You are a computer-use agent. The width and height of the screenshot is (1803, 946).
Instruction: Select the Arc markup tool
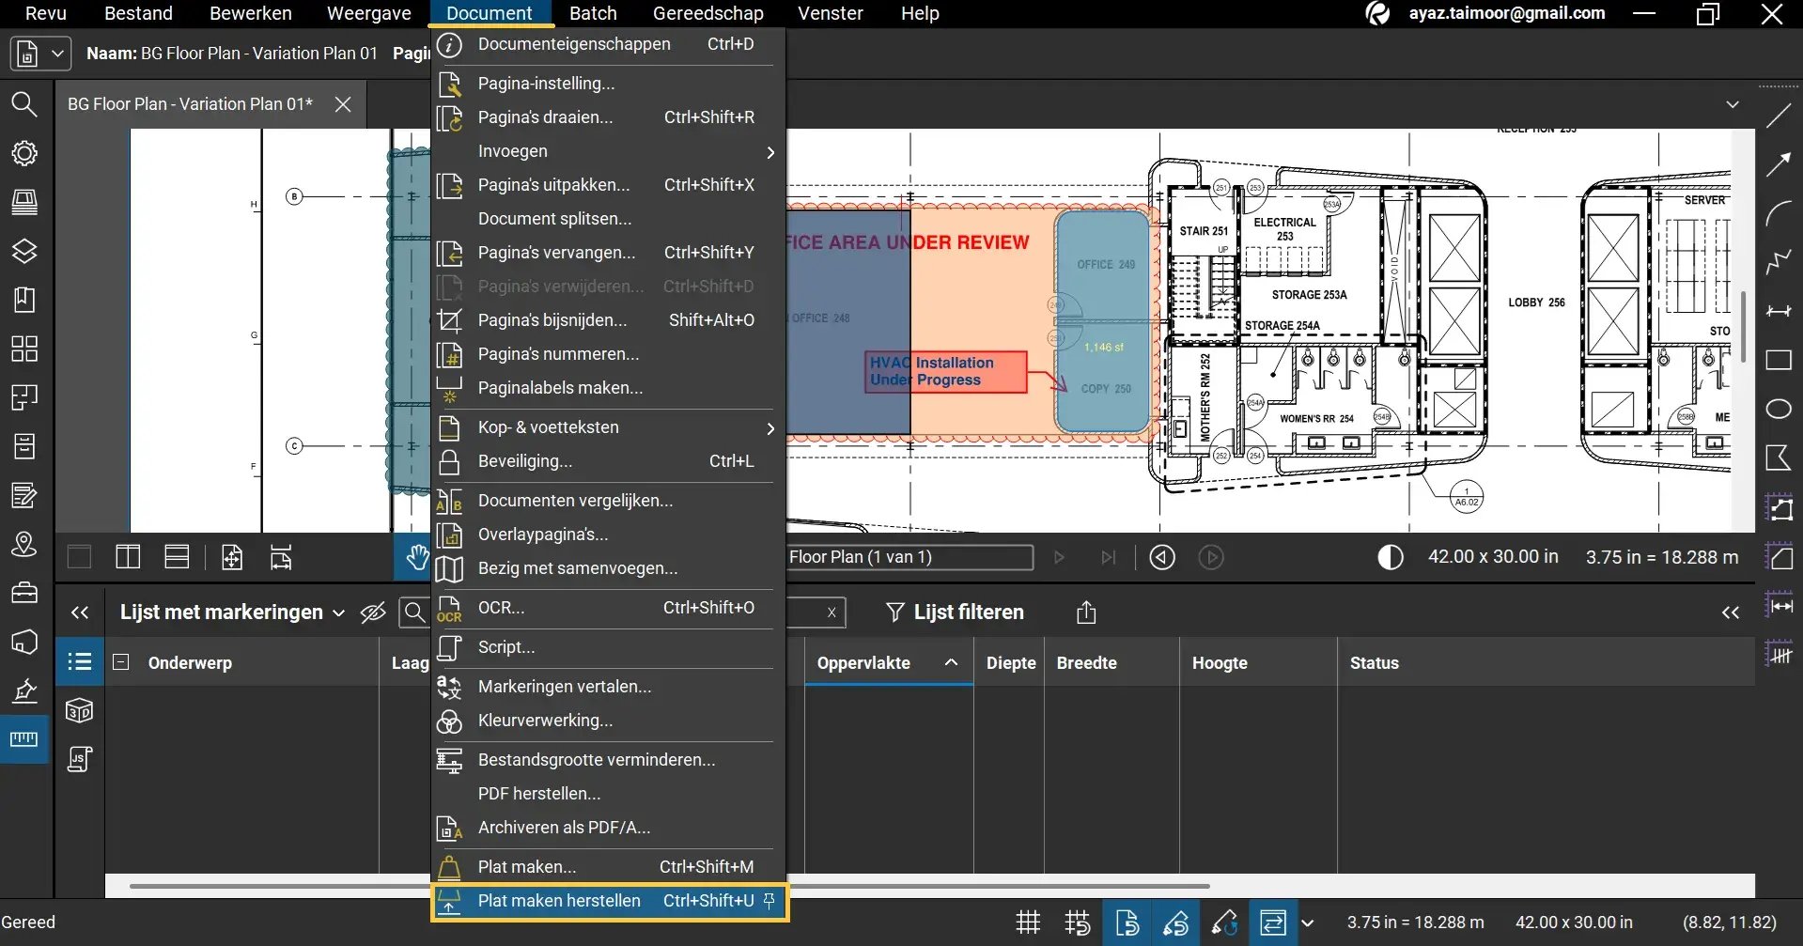click(1779, 214)
